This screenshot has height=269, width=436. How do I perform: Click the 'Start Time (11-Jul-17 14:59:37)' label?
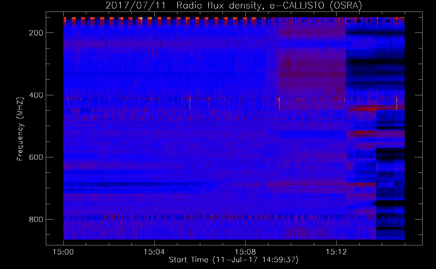click(234, 260)
